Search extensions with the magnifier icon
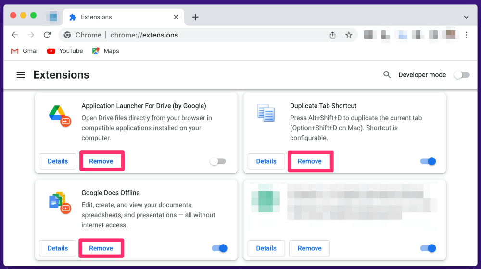 coord(387,75)
